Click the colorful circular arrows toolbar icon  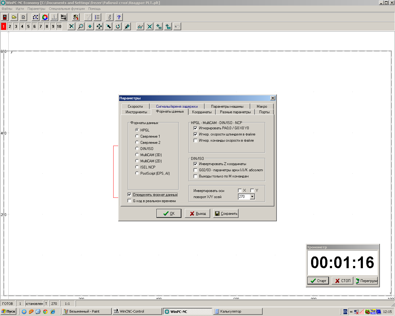(x=45, y=17)
